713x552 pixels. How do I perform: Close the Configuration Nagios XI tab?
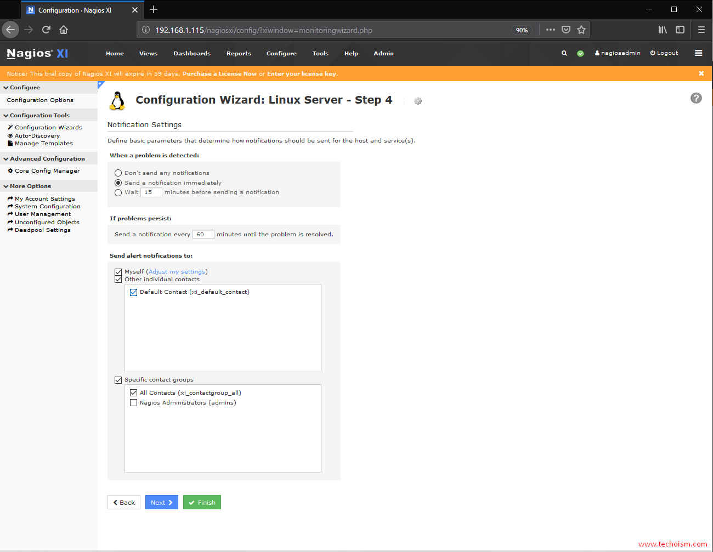(x=135, y=10)
